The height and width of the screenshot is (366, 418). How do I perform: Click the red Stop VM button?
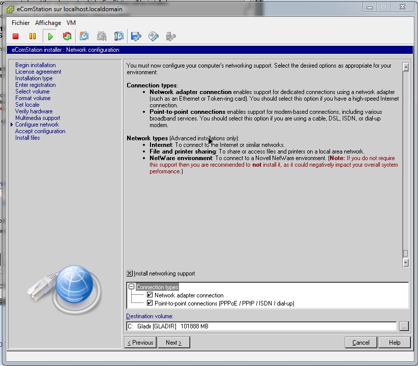16,36
